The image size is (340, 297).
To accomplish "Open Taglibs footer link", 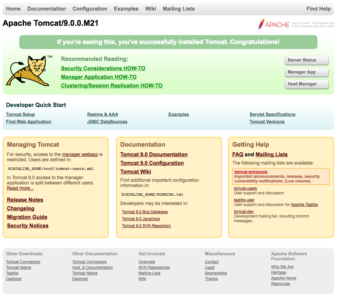I will [x=12, y=273].
